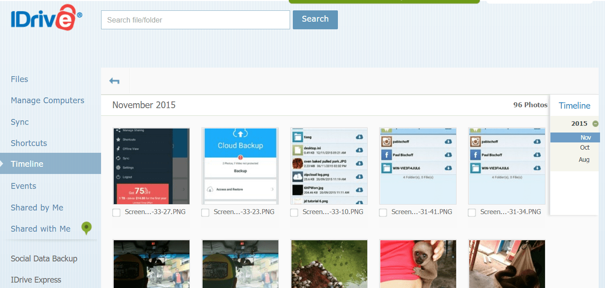Open the Sync menu item
The width and height of the screenshot is (605, 288).
click(20, 122)
